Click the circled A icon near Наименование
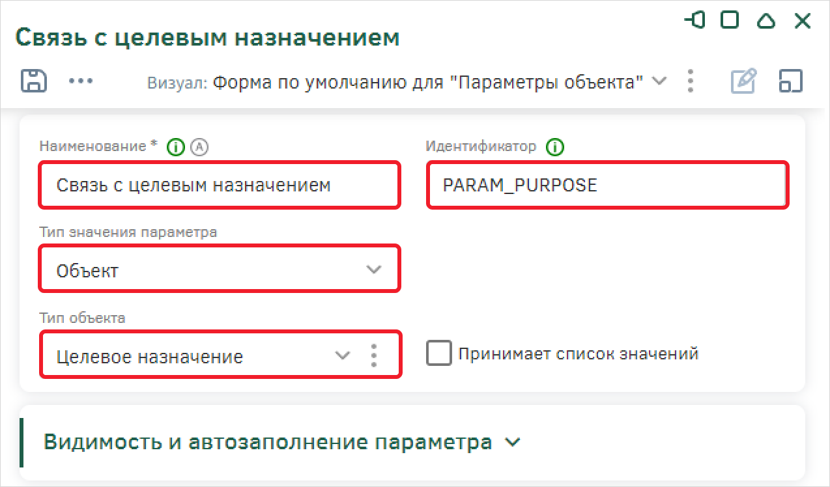 tap(199, 147)
